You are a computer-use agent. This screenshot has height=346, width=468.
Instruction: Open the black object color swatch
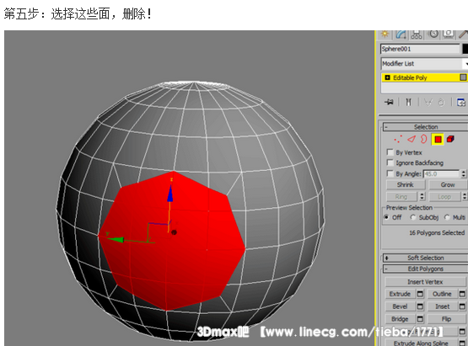coord(465,49)
